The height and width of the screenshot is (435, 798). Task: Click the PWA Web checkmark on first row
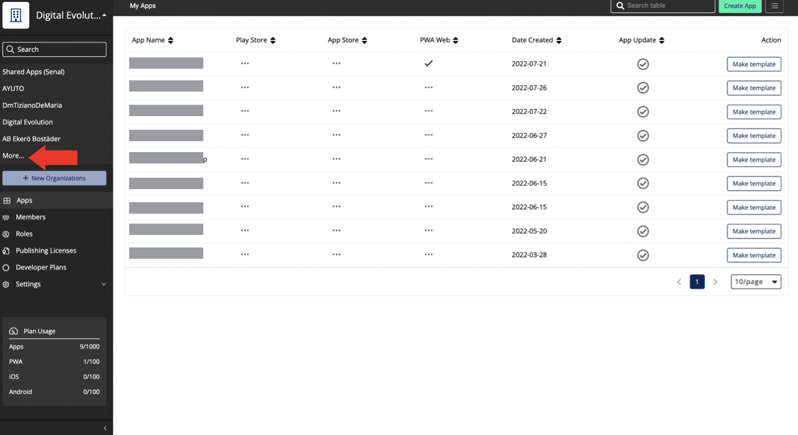pos(428,63)
